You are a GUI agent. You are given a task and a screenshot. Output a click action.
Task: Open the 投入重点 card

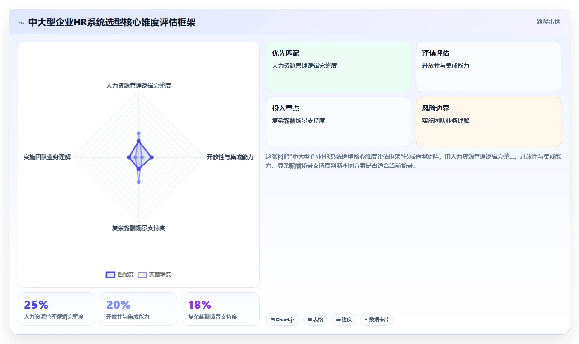point(338,122)
